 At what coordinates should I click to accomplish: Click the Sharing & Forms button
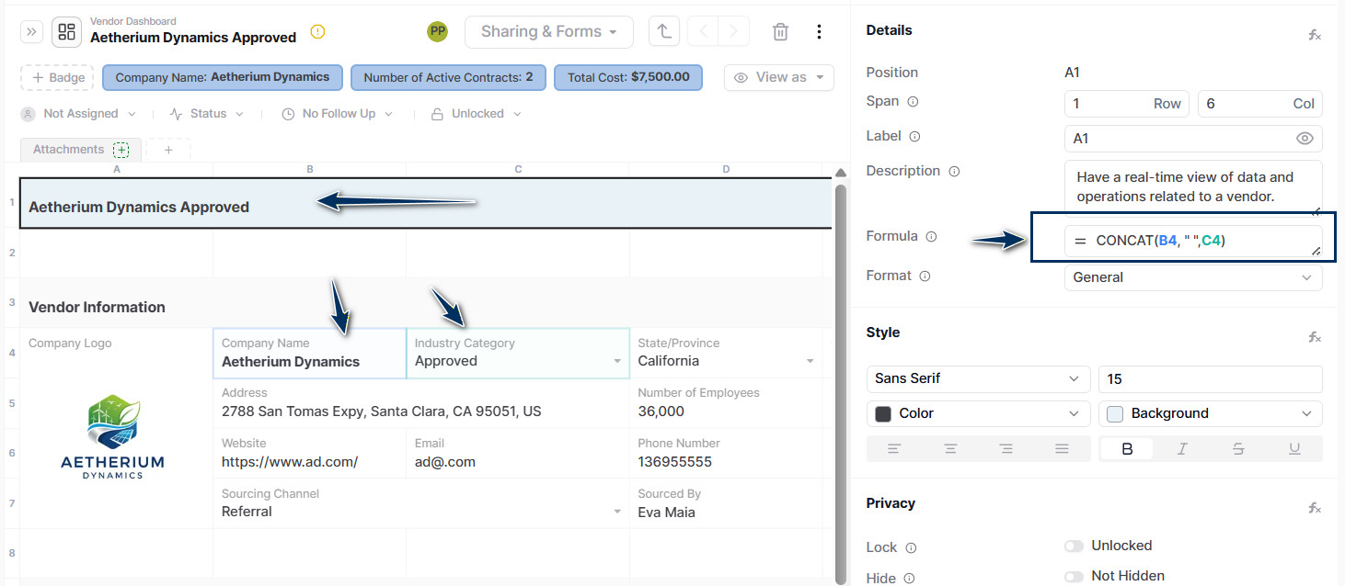(x=548, y=32)
